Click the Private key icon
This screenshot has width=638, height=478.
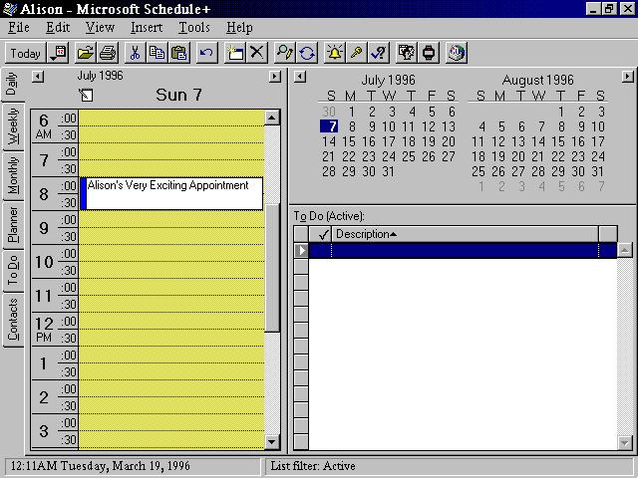[356, 53]
